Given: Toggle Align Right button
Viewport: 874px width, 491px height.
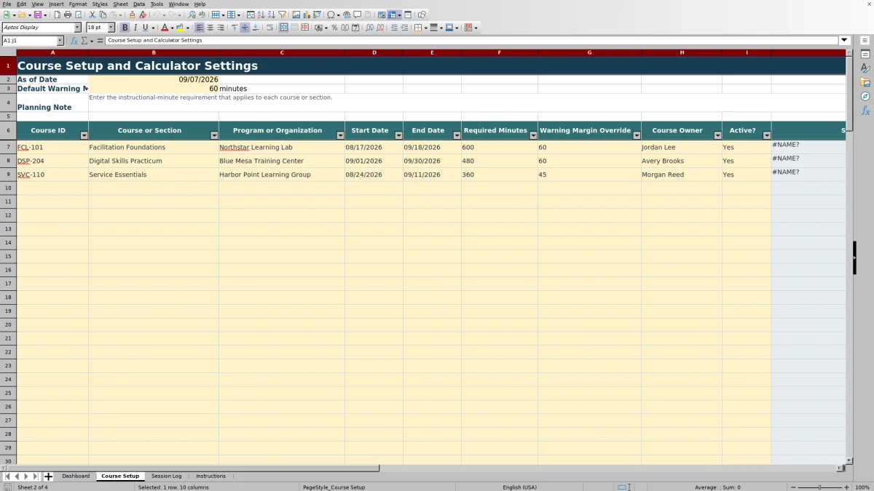Looking at the screenshot, I should [x=221, y=28].
